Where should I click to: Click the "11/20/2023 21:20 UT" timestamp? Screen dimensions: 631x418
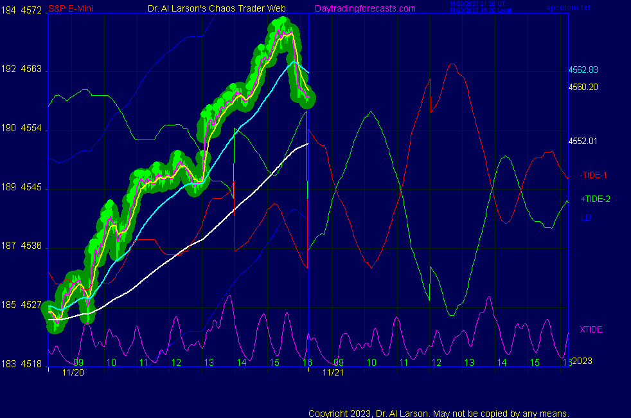coord(477,4)
